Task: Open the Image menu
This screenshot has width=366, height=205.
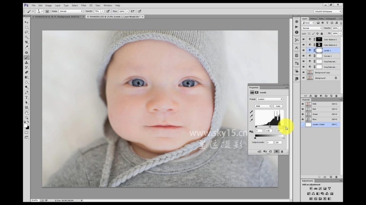Action: pos(49,5)
